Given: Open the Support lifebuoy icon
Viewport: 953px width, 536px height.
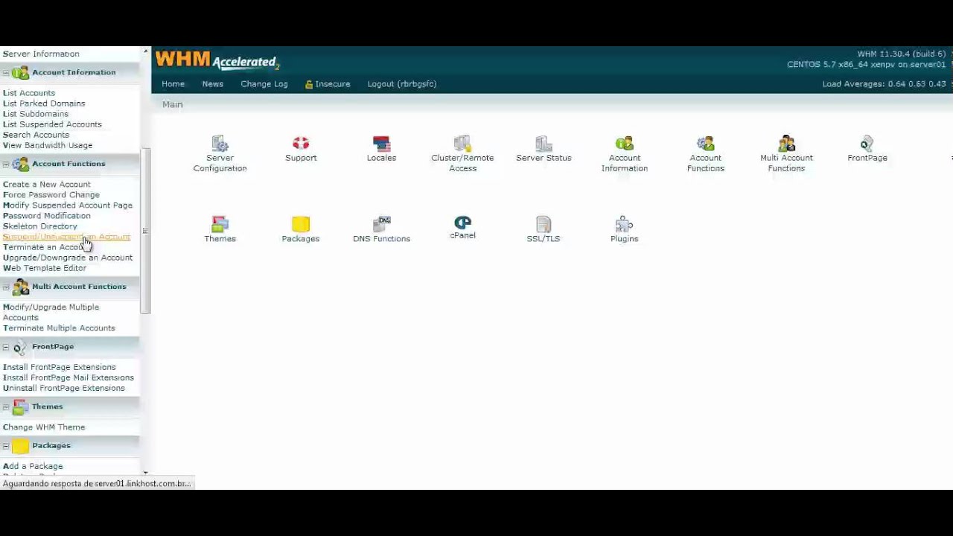Looking at the screenshot, I should pos(301,144).
